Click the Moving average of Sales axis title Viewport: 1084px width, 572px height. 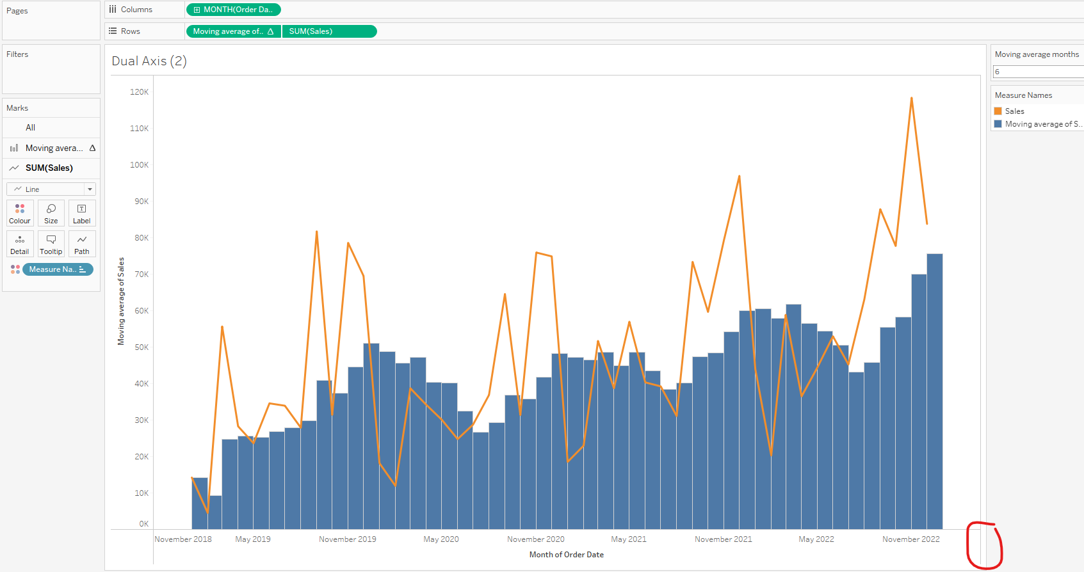121,301
